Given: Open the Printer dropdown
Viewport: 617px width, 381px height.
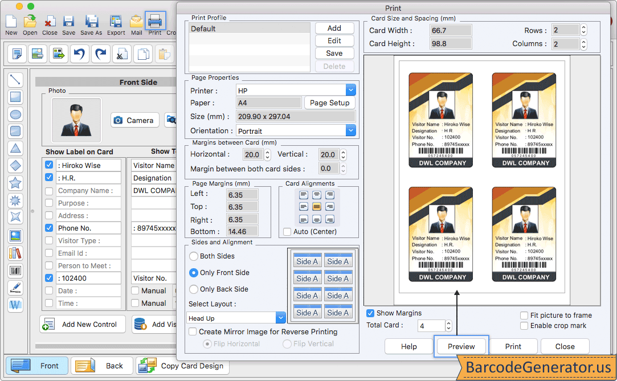Looking at the screenshot, I should pyautogui.click(x=351, y=91).
